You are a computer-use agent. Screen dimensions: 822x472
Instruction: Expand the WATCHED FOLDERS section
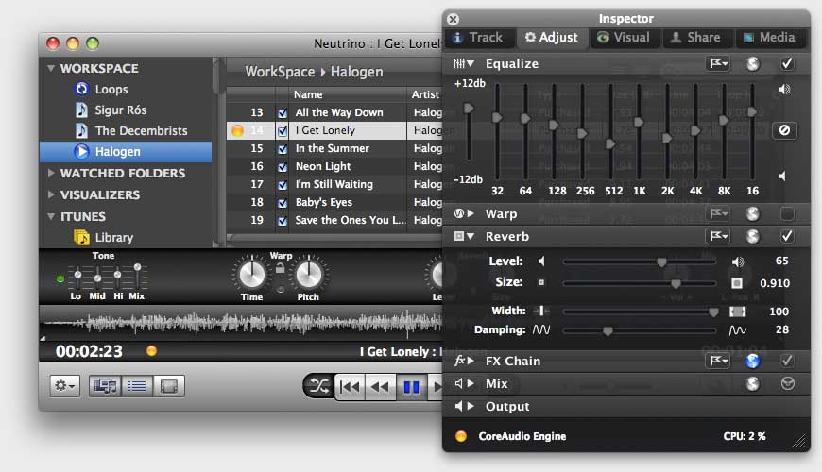(x=51, y=173)
